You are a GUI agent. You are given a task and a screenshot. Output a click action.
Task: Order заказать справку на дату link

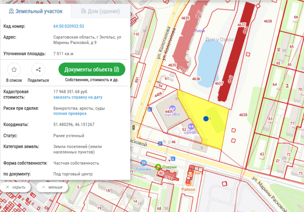pyautogui.click(x=78, y=97)
